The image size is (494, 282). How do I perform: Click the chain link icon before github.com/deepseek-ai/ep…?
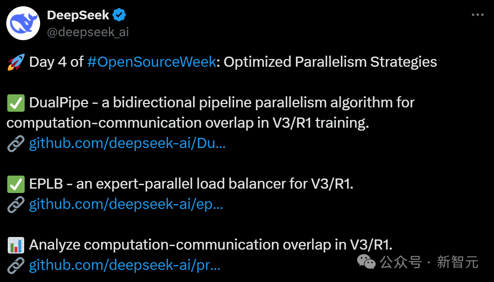[16, 205]
